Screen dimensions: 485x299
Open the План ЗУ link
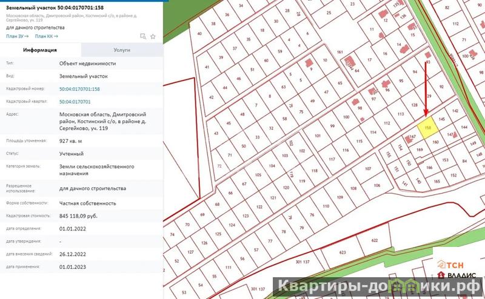pyautogui.click(x=17, y=36)
